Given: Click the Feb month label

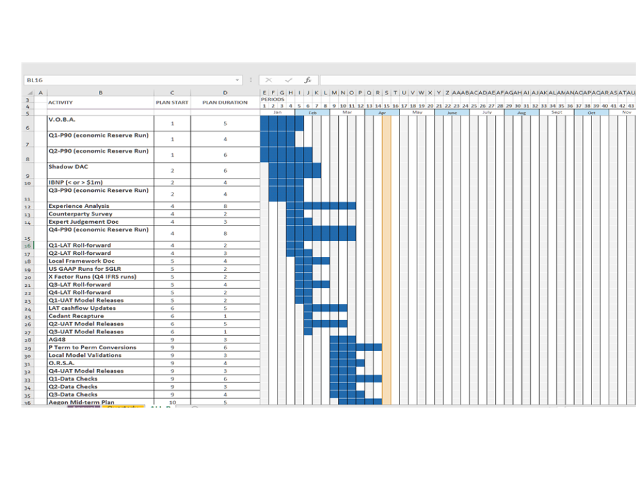Looking at the screenshot, I should [x=313, y=113].
